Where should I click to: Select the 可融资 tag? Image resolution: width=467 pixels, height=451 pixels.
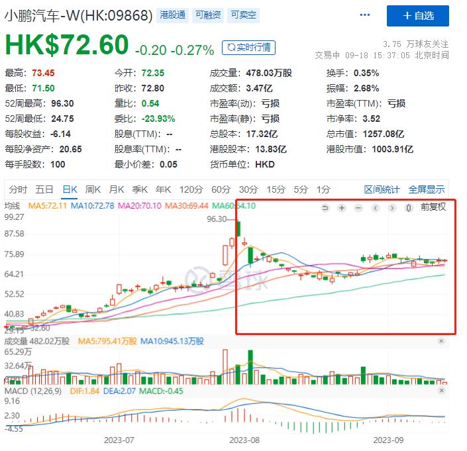208,15
